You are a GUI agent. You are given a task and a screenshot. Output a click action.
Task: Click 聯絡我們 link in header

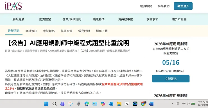164,6
